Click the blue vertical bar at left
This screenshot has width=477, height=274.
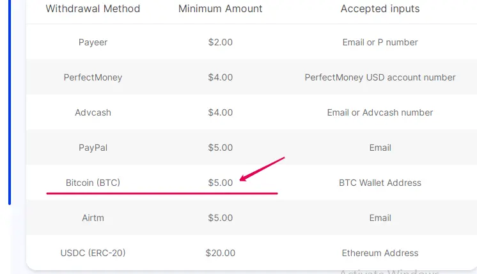point(10,102)
